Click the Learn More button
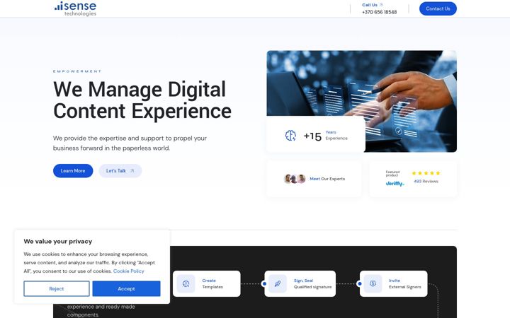This screenshot has width=510, height=318. tap(73, 171)
